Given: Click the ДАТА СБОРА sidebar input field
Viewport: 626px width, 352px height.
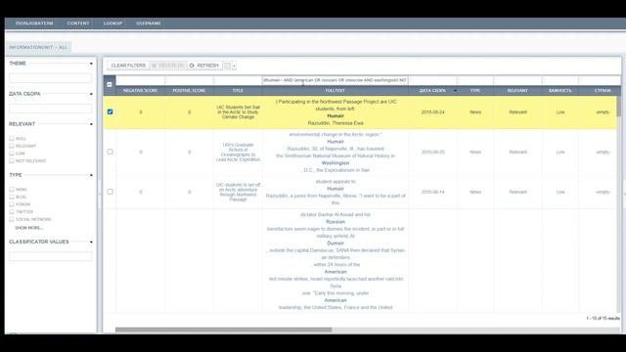Looking at the screenshot, I should [x=50, y=109].
